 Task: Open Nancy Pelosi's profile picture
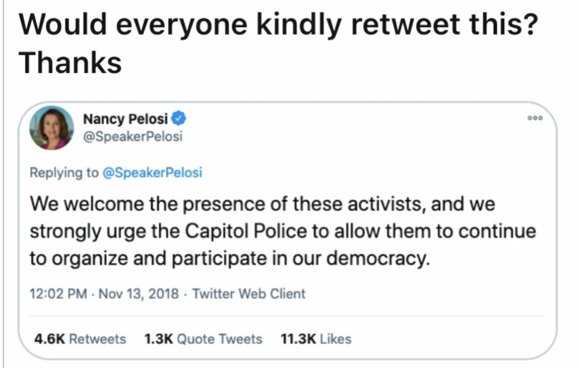coord(51,128)
